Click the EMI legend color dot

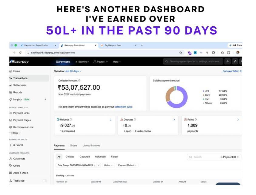(x=204, y=99)
